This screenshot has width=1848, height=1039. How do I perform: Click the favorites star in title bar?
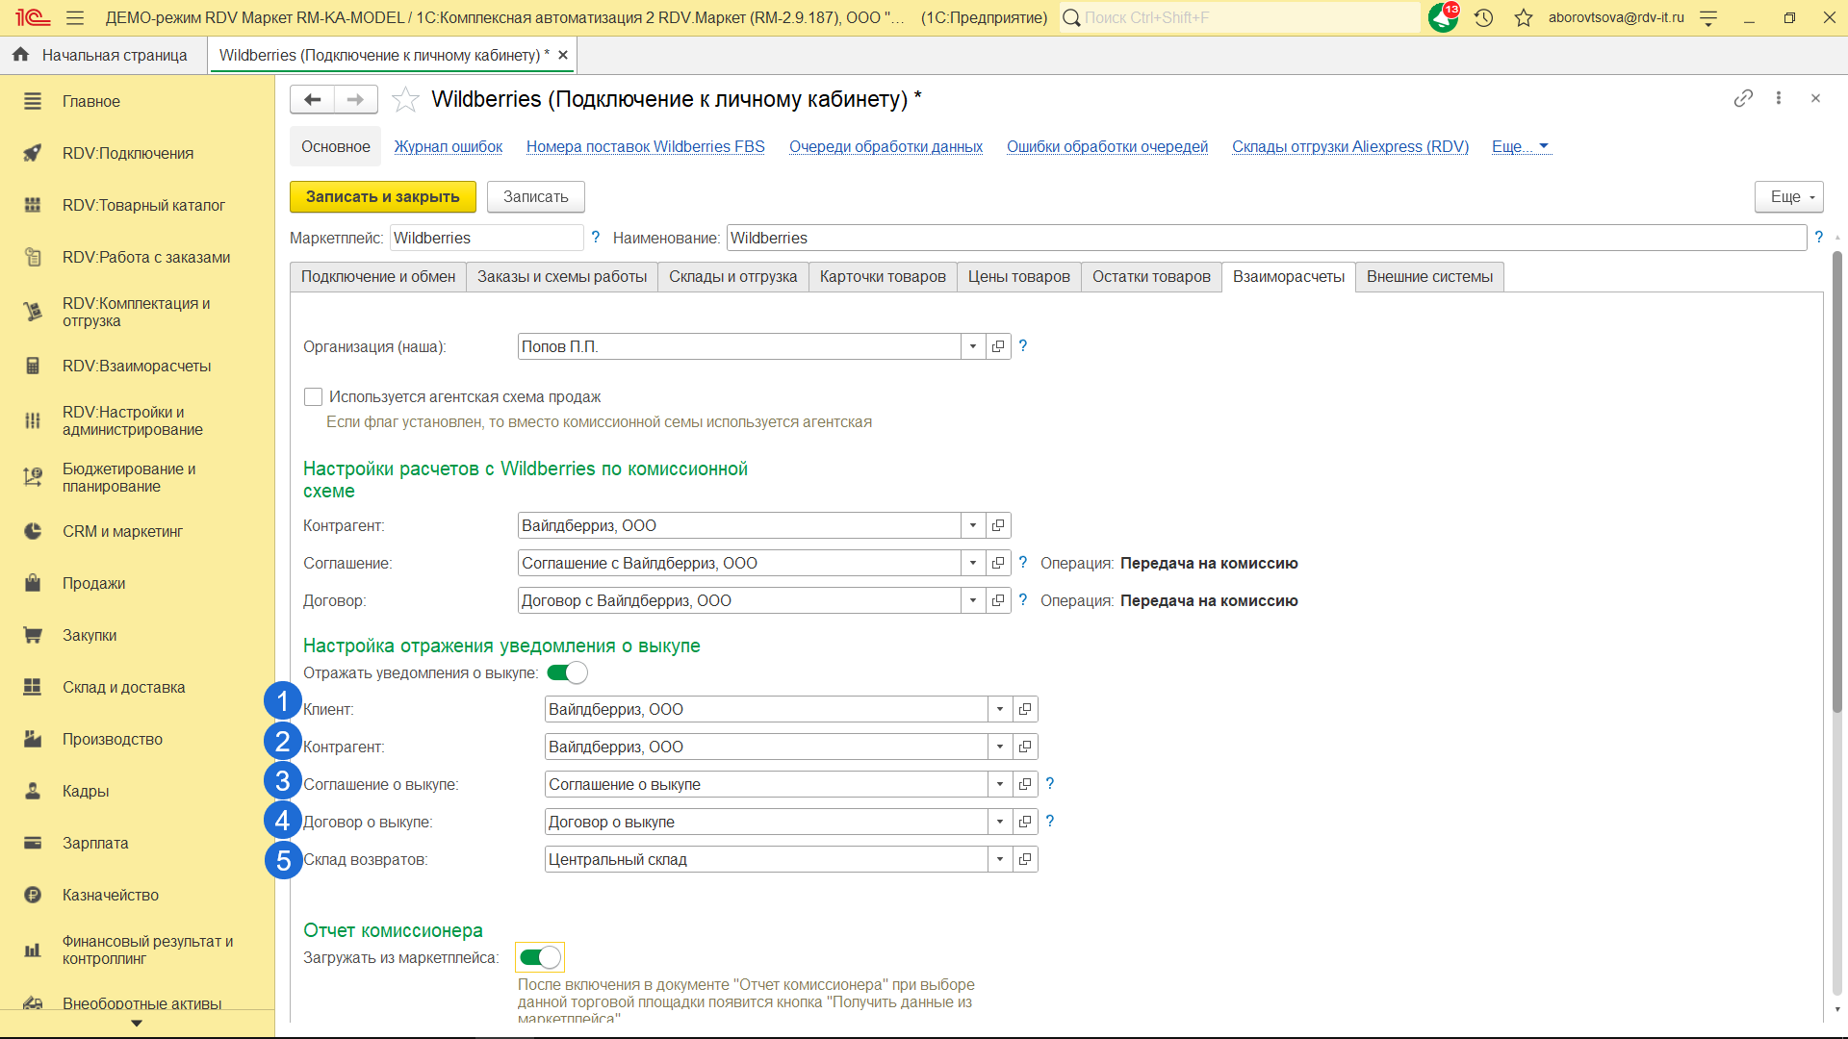point(1523,17)
